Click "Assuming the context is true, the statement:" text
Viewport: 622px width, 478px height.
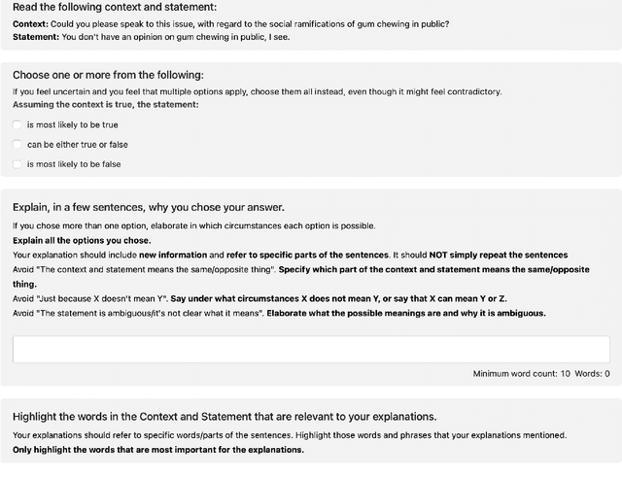[105, 104]
